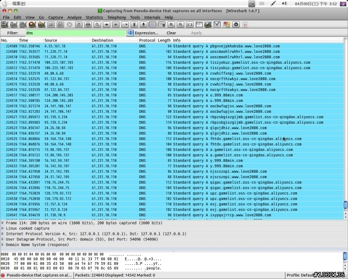The width and height of the screenshot is (348, 279).
Task: Find a packet magnifier icon
Action: click(97, 25)
